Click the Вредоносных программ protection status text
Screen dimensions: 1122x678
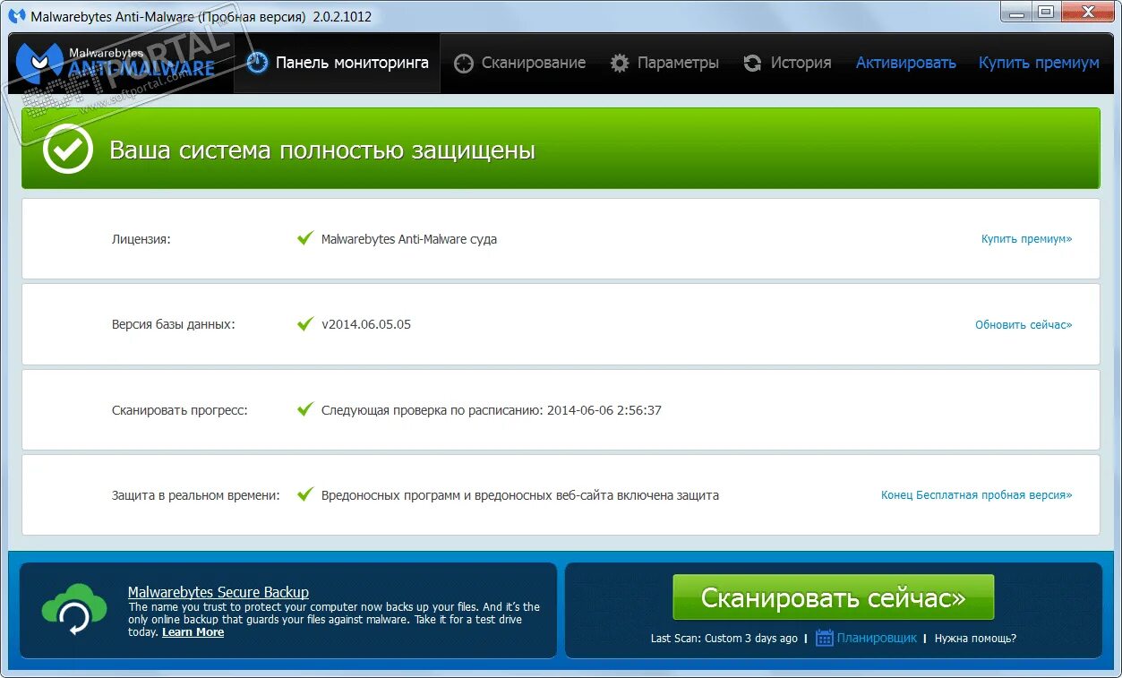[520, 495]
